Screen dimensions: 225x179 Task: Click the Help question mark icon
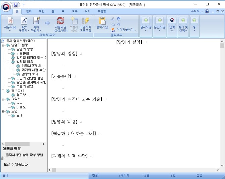click(x=207, y=11)
